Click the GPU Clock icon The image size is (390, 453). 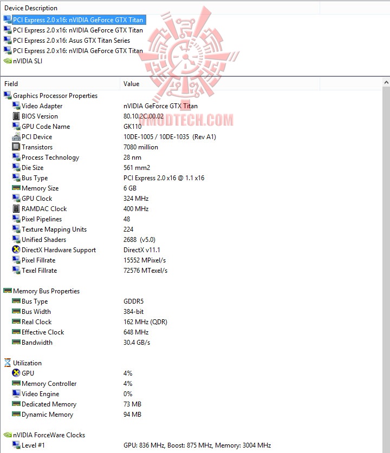point(16,198)
